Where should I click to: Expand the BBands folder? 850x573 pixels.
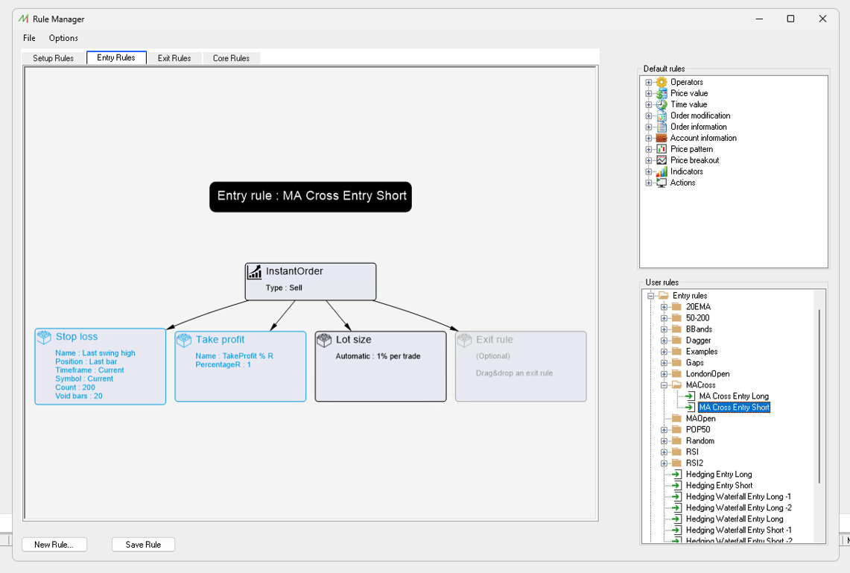pyautogui.click(x=664, y=329)
